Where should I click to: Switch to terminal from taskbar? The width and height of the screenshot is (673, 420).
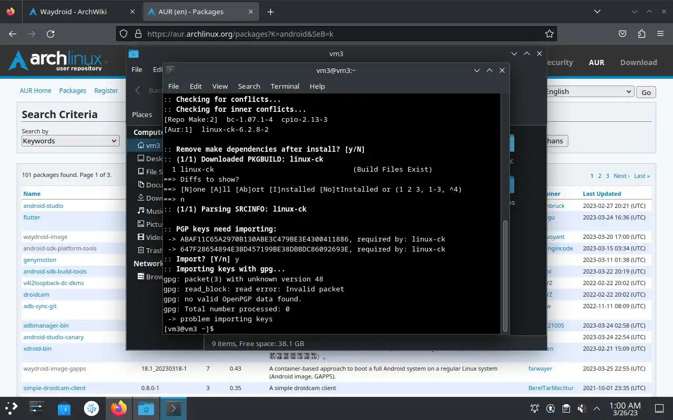coord(174,407)
